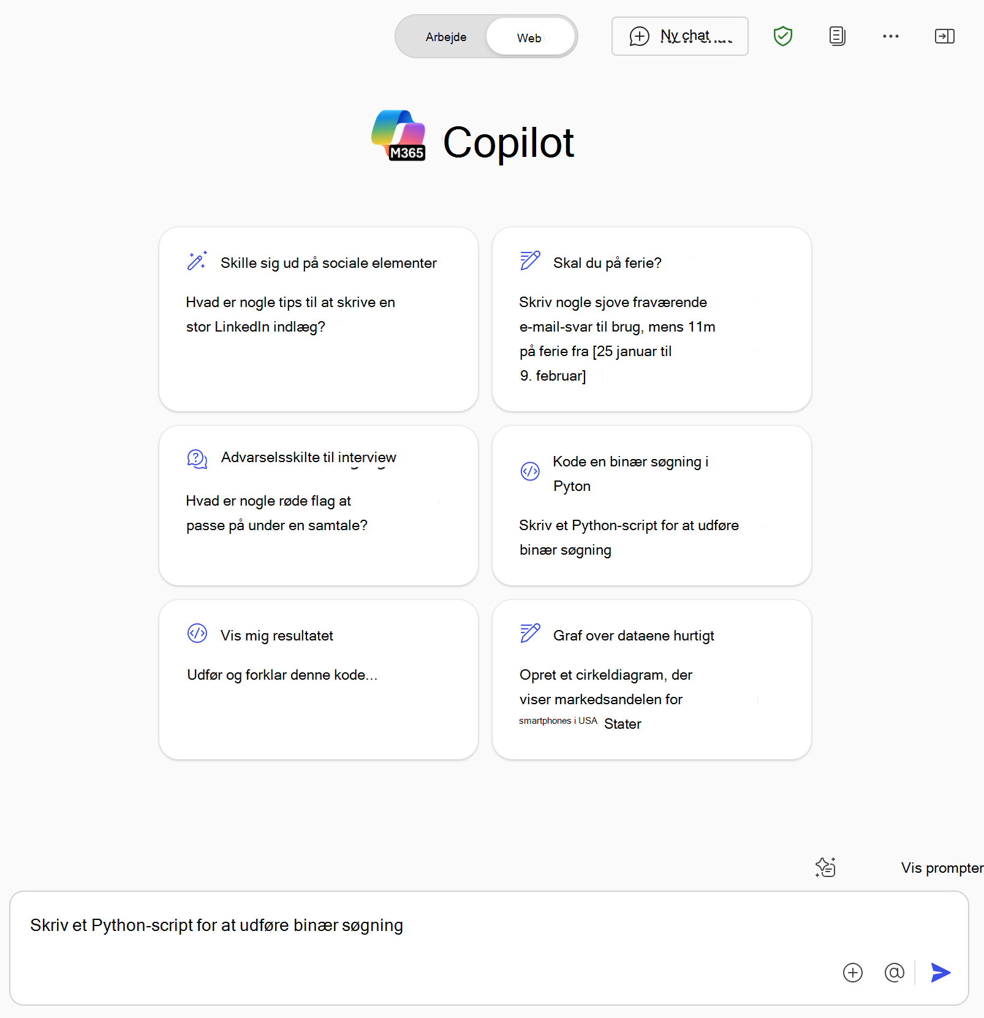
Task: Click 'Udfør og forklar denne kode...' text
Action: click(x=282, y=675)
